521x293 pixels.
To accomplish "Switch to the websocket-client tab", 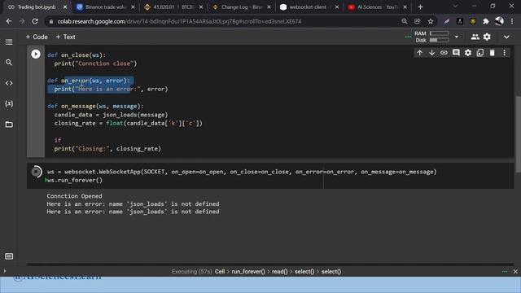I will point(309,7).
